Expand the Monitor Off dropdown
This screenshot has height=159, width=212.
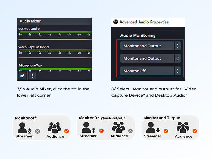[x=150, y=71]
